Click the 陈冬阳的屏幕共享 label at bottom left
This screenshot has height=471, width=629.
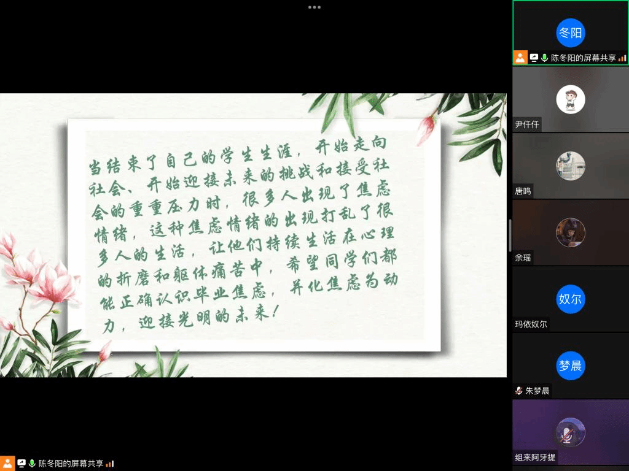[x=71, y=464]
